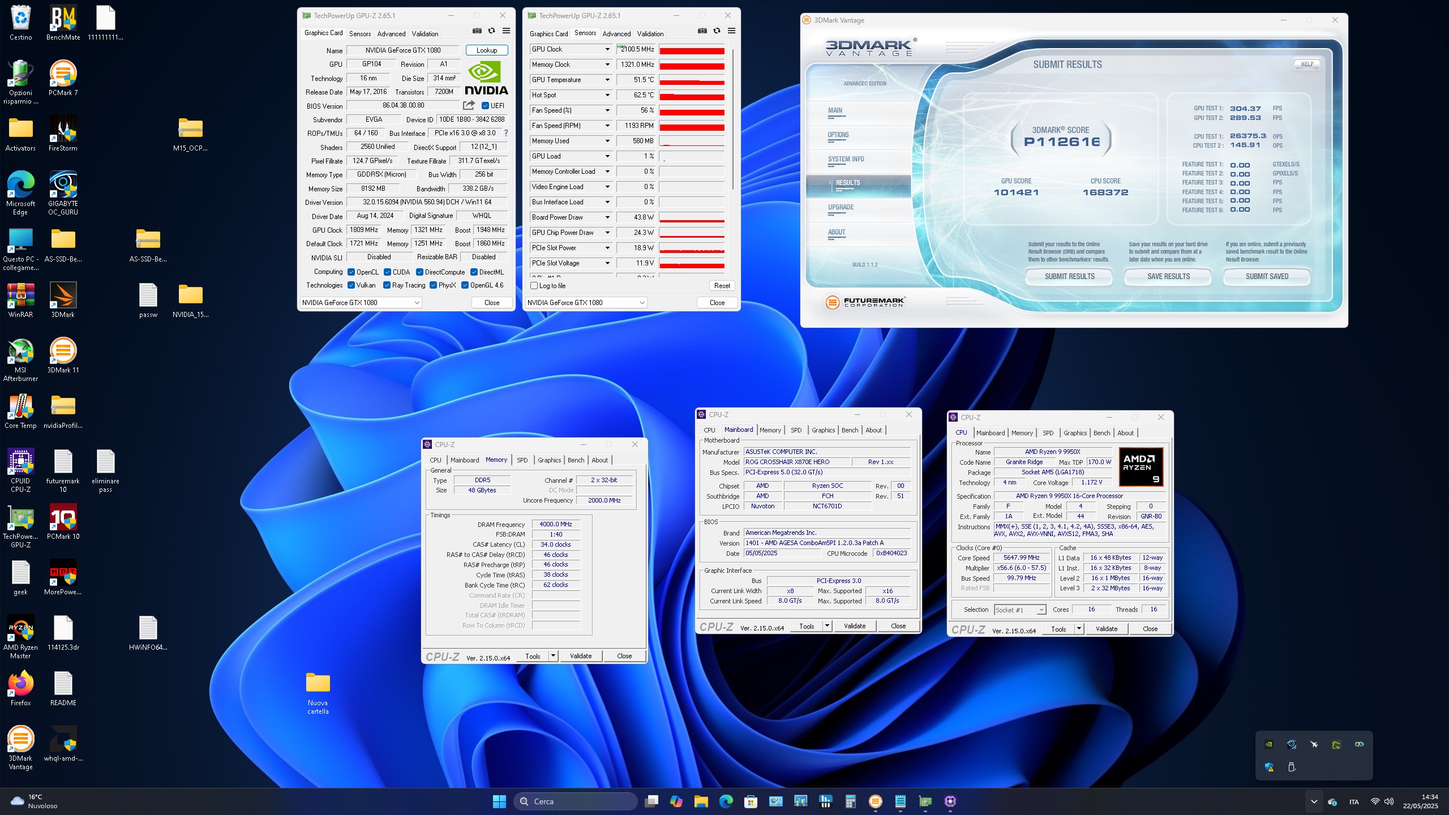Open the AMD Ryzen Master desktop icon
The height and width of the screenshot is (815, 1449).
click(20, 637)
